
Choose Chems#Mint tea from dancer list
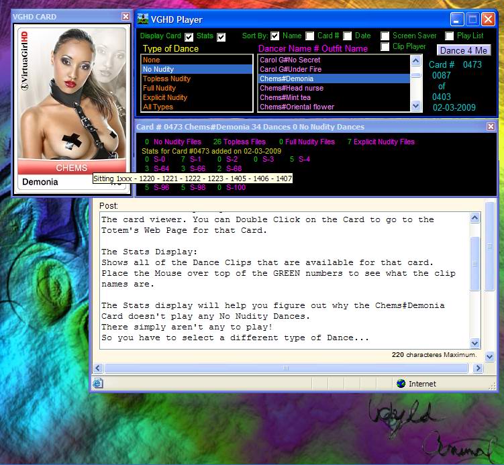click(285, 97)
